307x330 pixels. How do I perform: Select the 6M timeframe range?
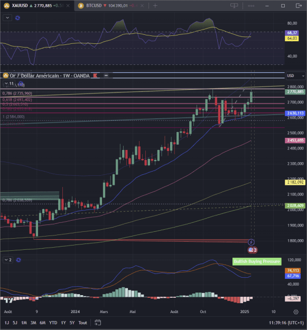point(43,323)
